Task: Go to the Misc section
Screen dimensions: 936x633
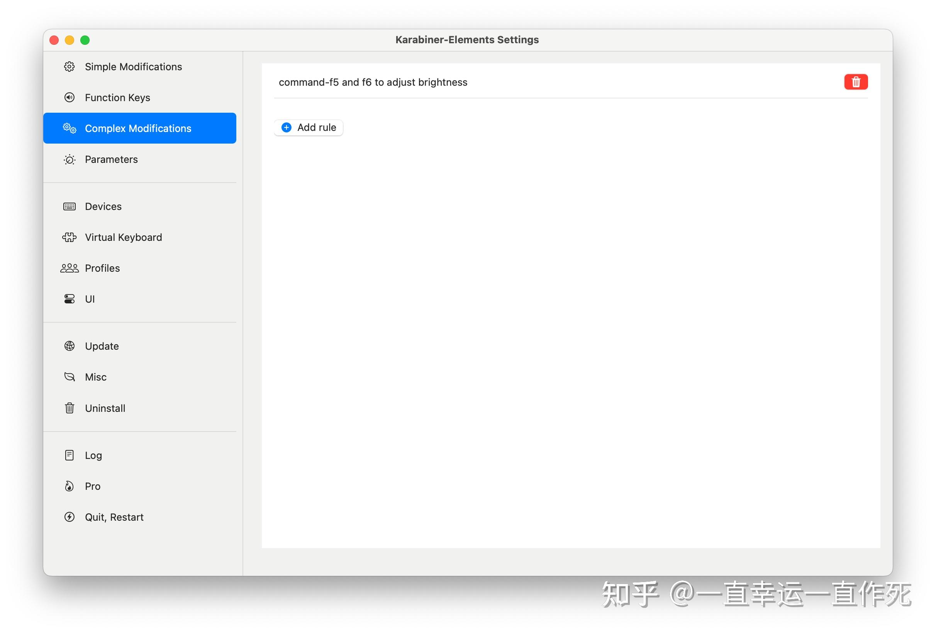Action: 95,377
